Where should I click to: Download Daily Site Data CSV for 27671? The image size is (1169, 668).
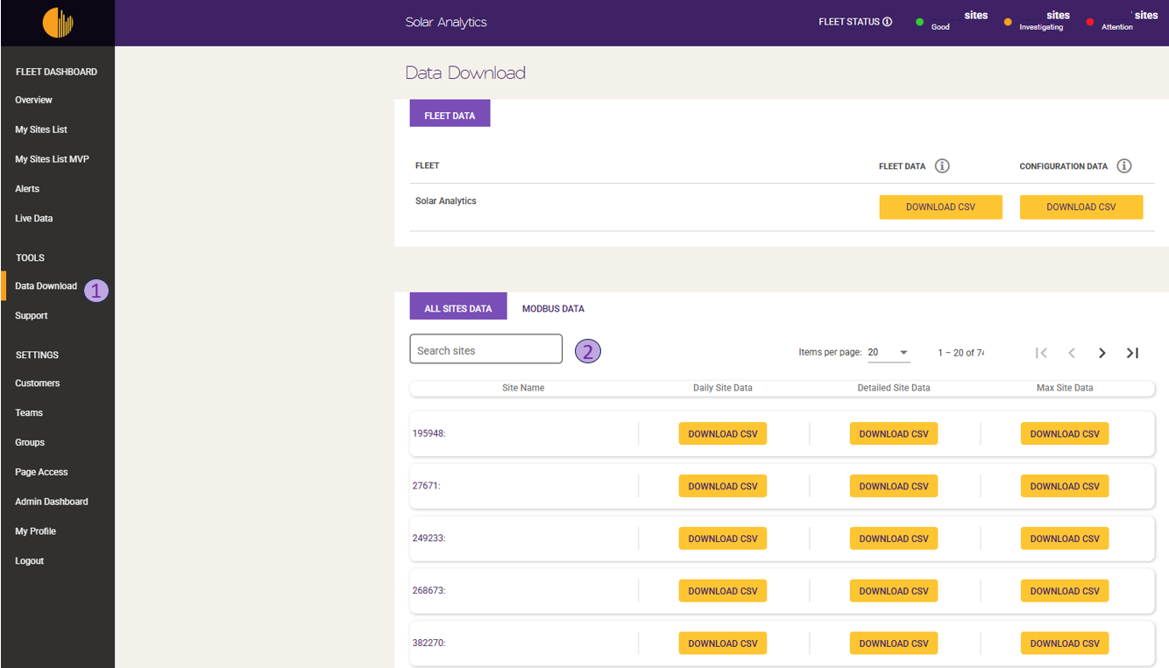pos(723,487)
